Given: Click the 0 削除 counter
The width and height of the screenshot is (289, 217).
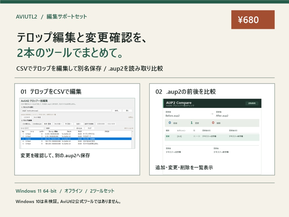Looking at the screenshot, I should [216, 123].
